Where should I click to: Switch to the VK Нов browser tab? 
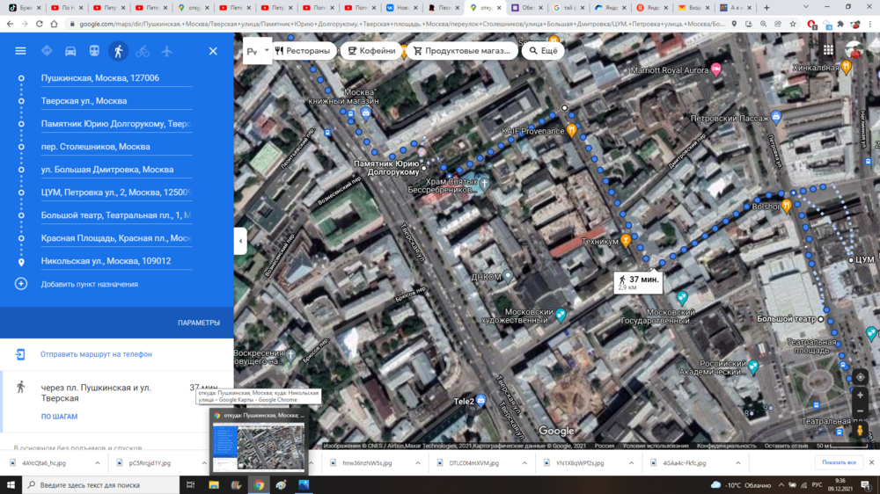pos(402,8)
